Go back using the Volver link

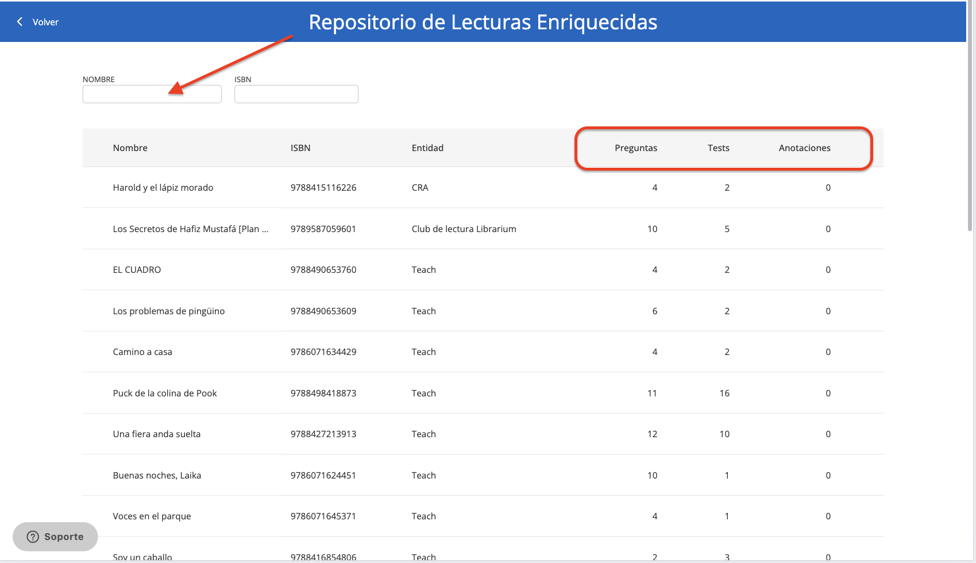pos(45,22)
